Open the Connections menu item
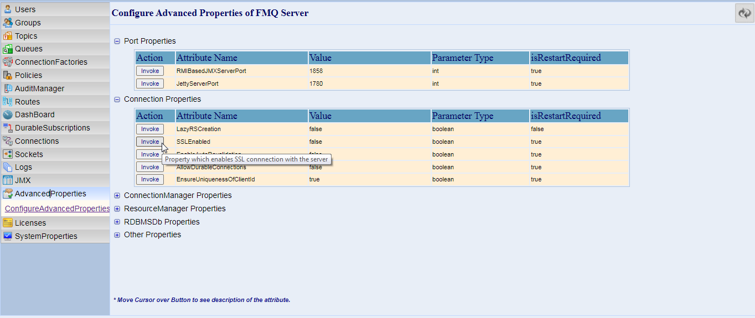 coord(55,141)
